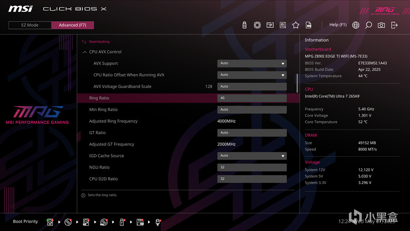Click the Min Ring Ratio input field
The height and width of the screenshot is (231, 410).
tap(252, 109)
